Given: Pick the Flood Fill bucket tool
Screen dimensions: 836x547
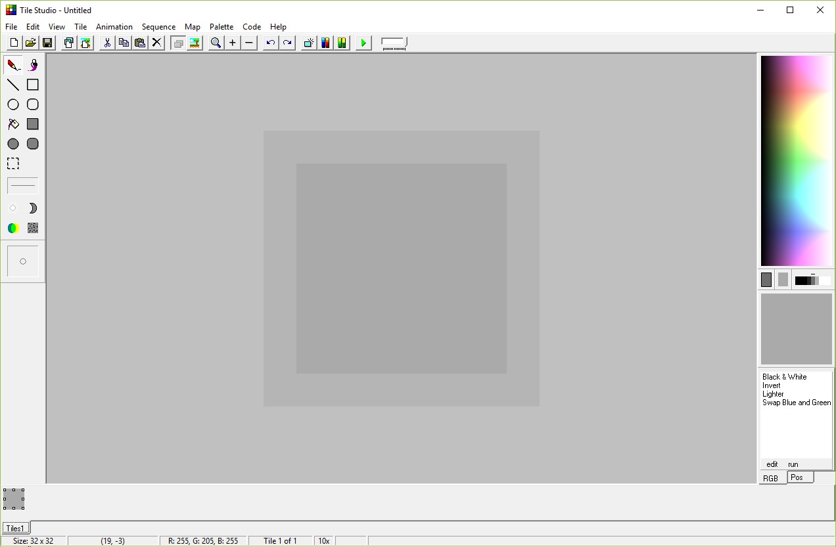Looking at the screenshot, I should coord(12,123).
